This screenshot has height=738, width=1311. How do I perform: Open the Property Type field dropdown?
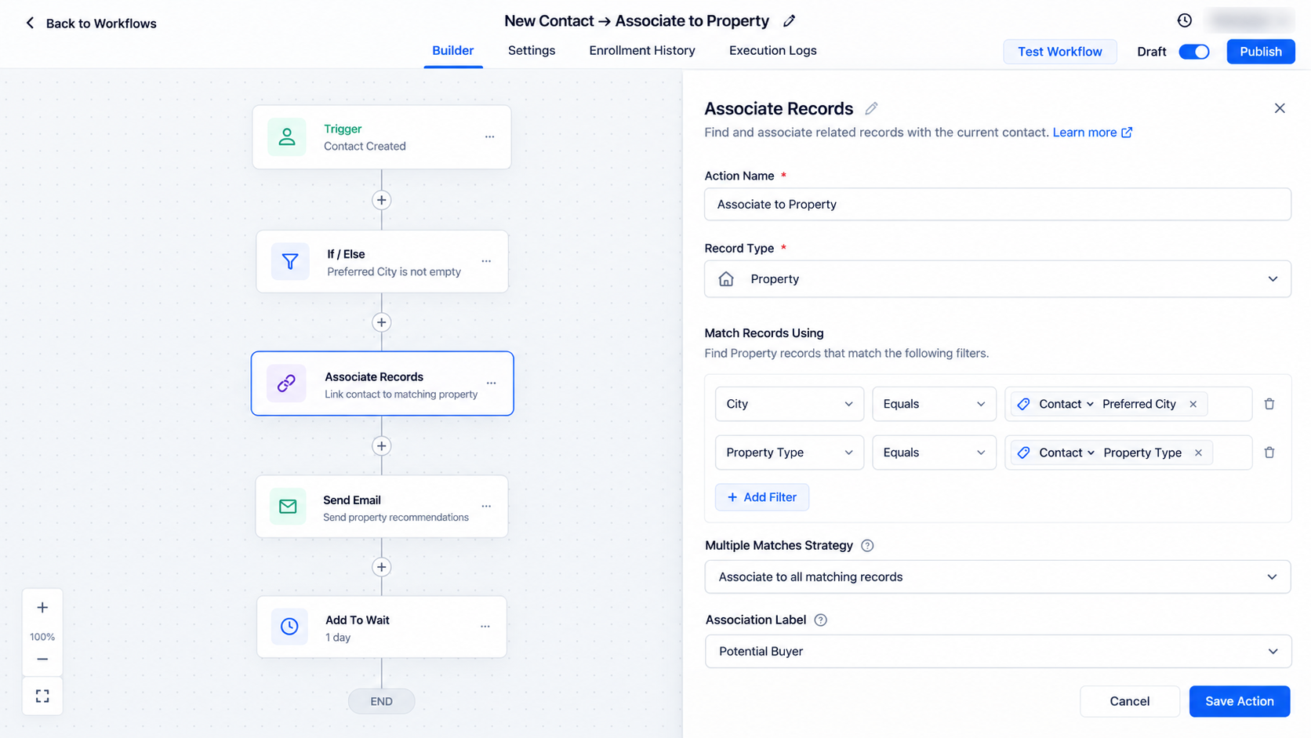coord(790,453)
